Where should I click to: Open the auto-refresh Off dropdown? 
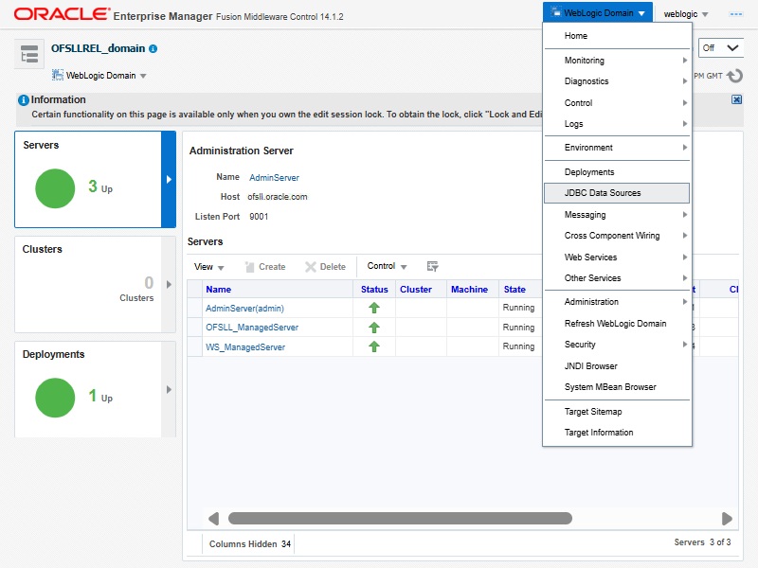coord(721,48)
